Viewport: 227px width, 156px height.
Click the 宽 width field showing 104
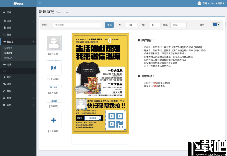(x=132, y=25)
